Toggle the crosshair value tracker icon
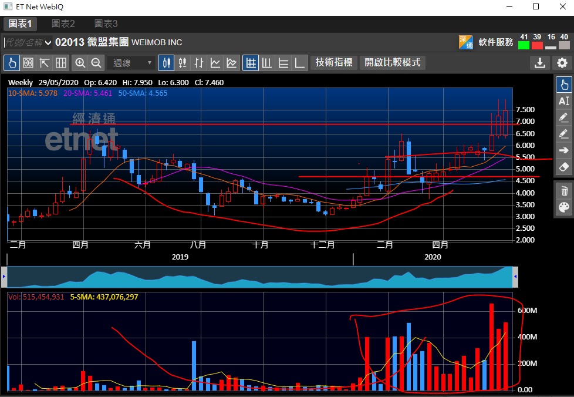Image resolution: width=574 pixels, height=397 pixels. click(28, 63)
